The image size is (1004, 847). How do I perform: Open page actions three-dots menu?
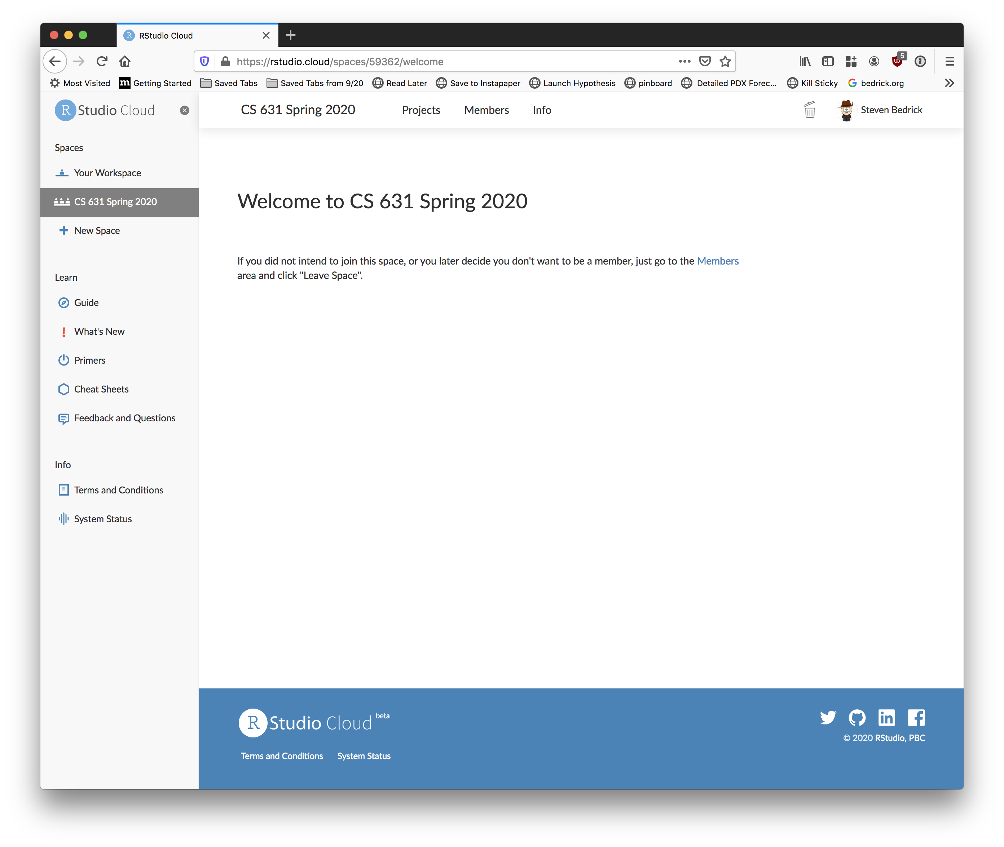[x=684, y=62]
